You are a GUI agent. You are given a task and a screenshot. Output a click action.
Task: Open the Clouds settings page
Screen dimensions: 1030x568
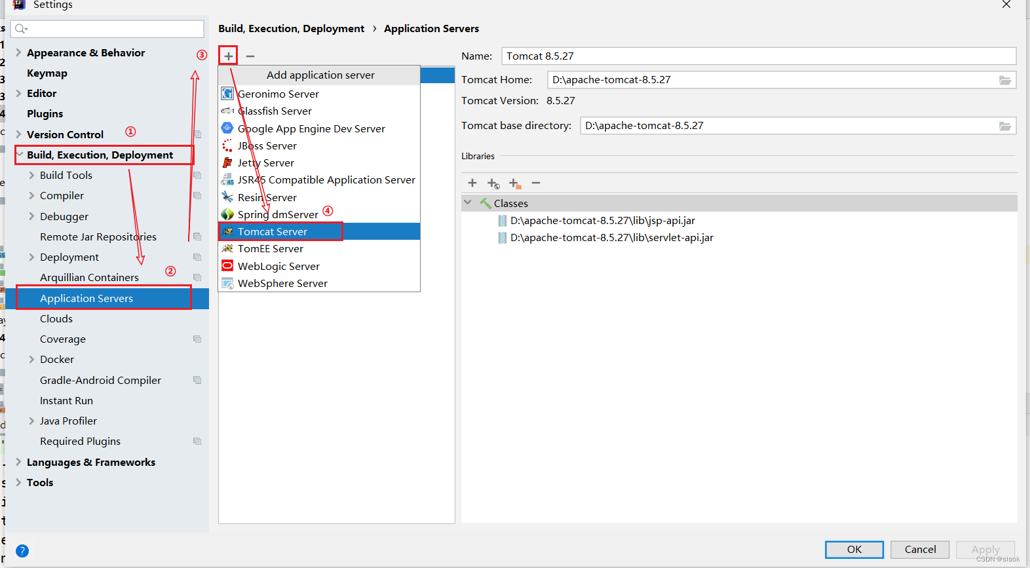click(56, 318)
